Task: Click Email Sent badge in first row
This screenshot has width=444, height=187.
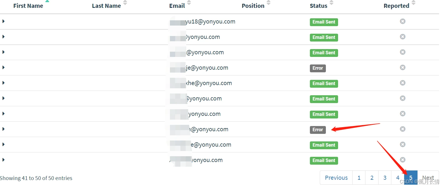Action: (324, 22)
